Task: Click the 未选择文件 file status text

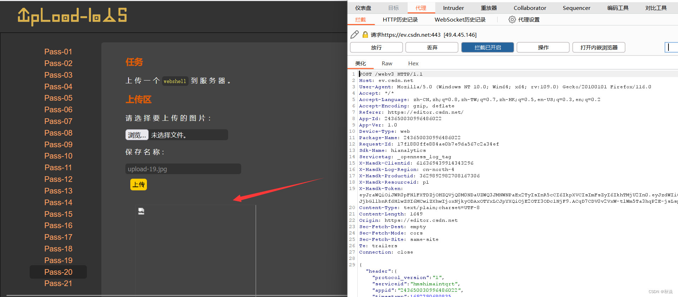Action: tap(169, 135)
